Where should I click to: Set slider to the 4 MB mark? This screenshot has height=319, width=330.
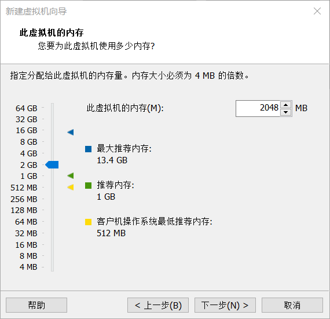pyautogui.click(x=53, y=267)
